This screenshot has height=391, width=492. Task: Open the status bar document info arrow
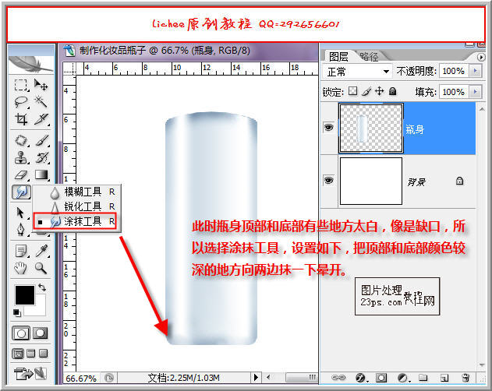coord(256,377)
